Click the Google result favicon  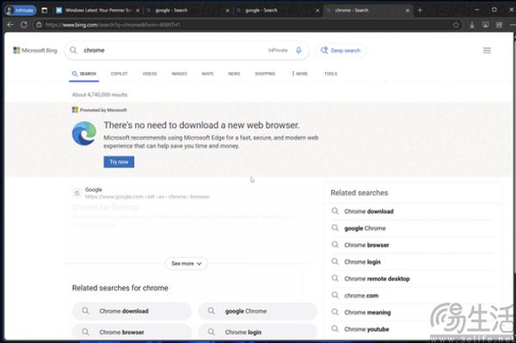coord(77,193)
